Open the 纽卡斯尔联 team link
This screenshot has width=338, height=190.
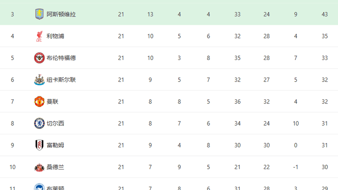[x=61, y=80]
